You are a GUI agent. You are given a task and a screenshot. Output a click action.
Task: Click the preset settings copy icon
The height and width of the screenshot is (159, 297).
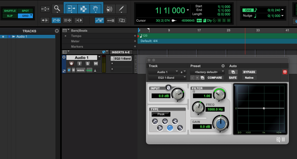[x=202, y=78]
